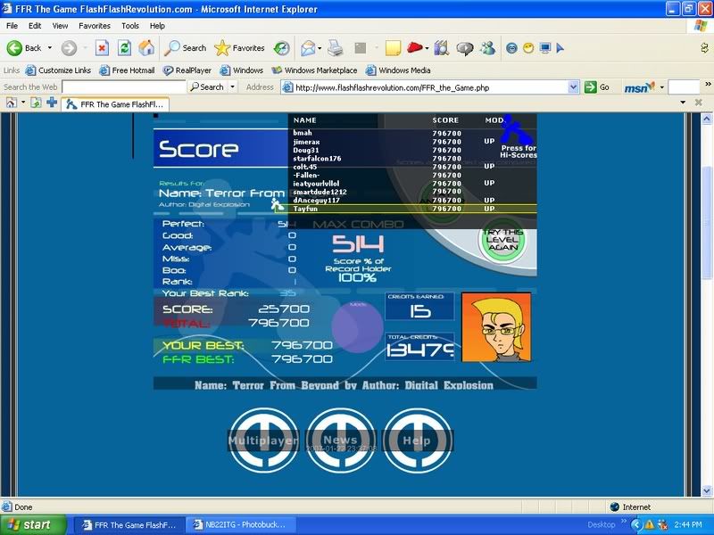Click the Stop loading toolbar icon
714x535 pixels.
[102, 48]
